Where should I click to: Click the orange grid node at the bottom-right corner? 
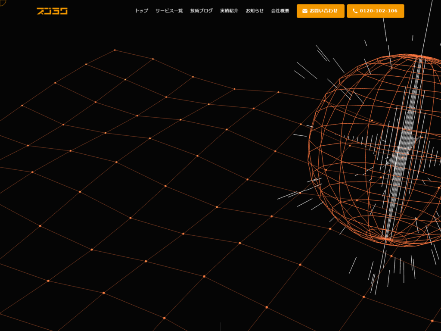pyautogui.click(x=432, y=321)
